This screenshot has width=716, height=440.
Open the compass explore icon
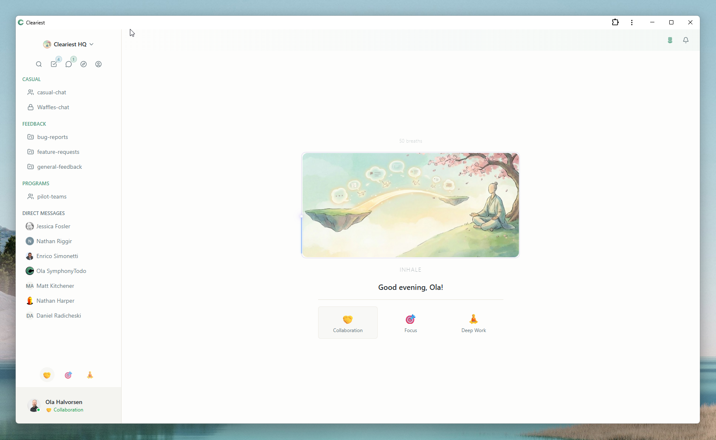click(x=84, y=64)
